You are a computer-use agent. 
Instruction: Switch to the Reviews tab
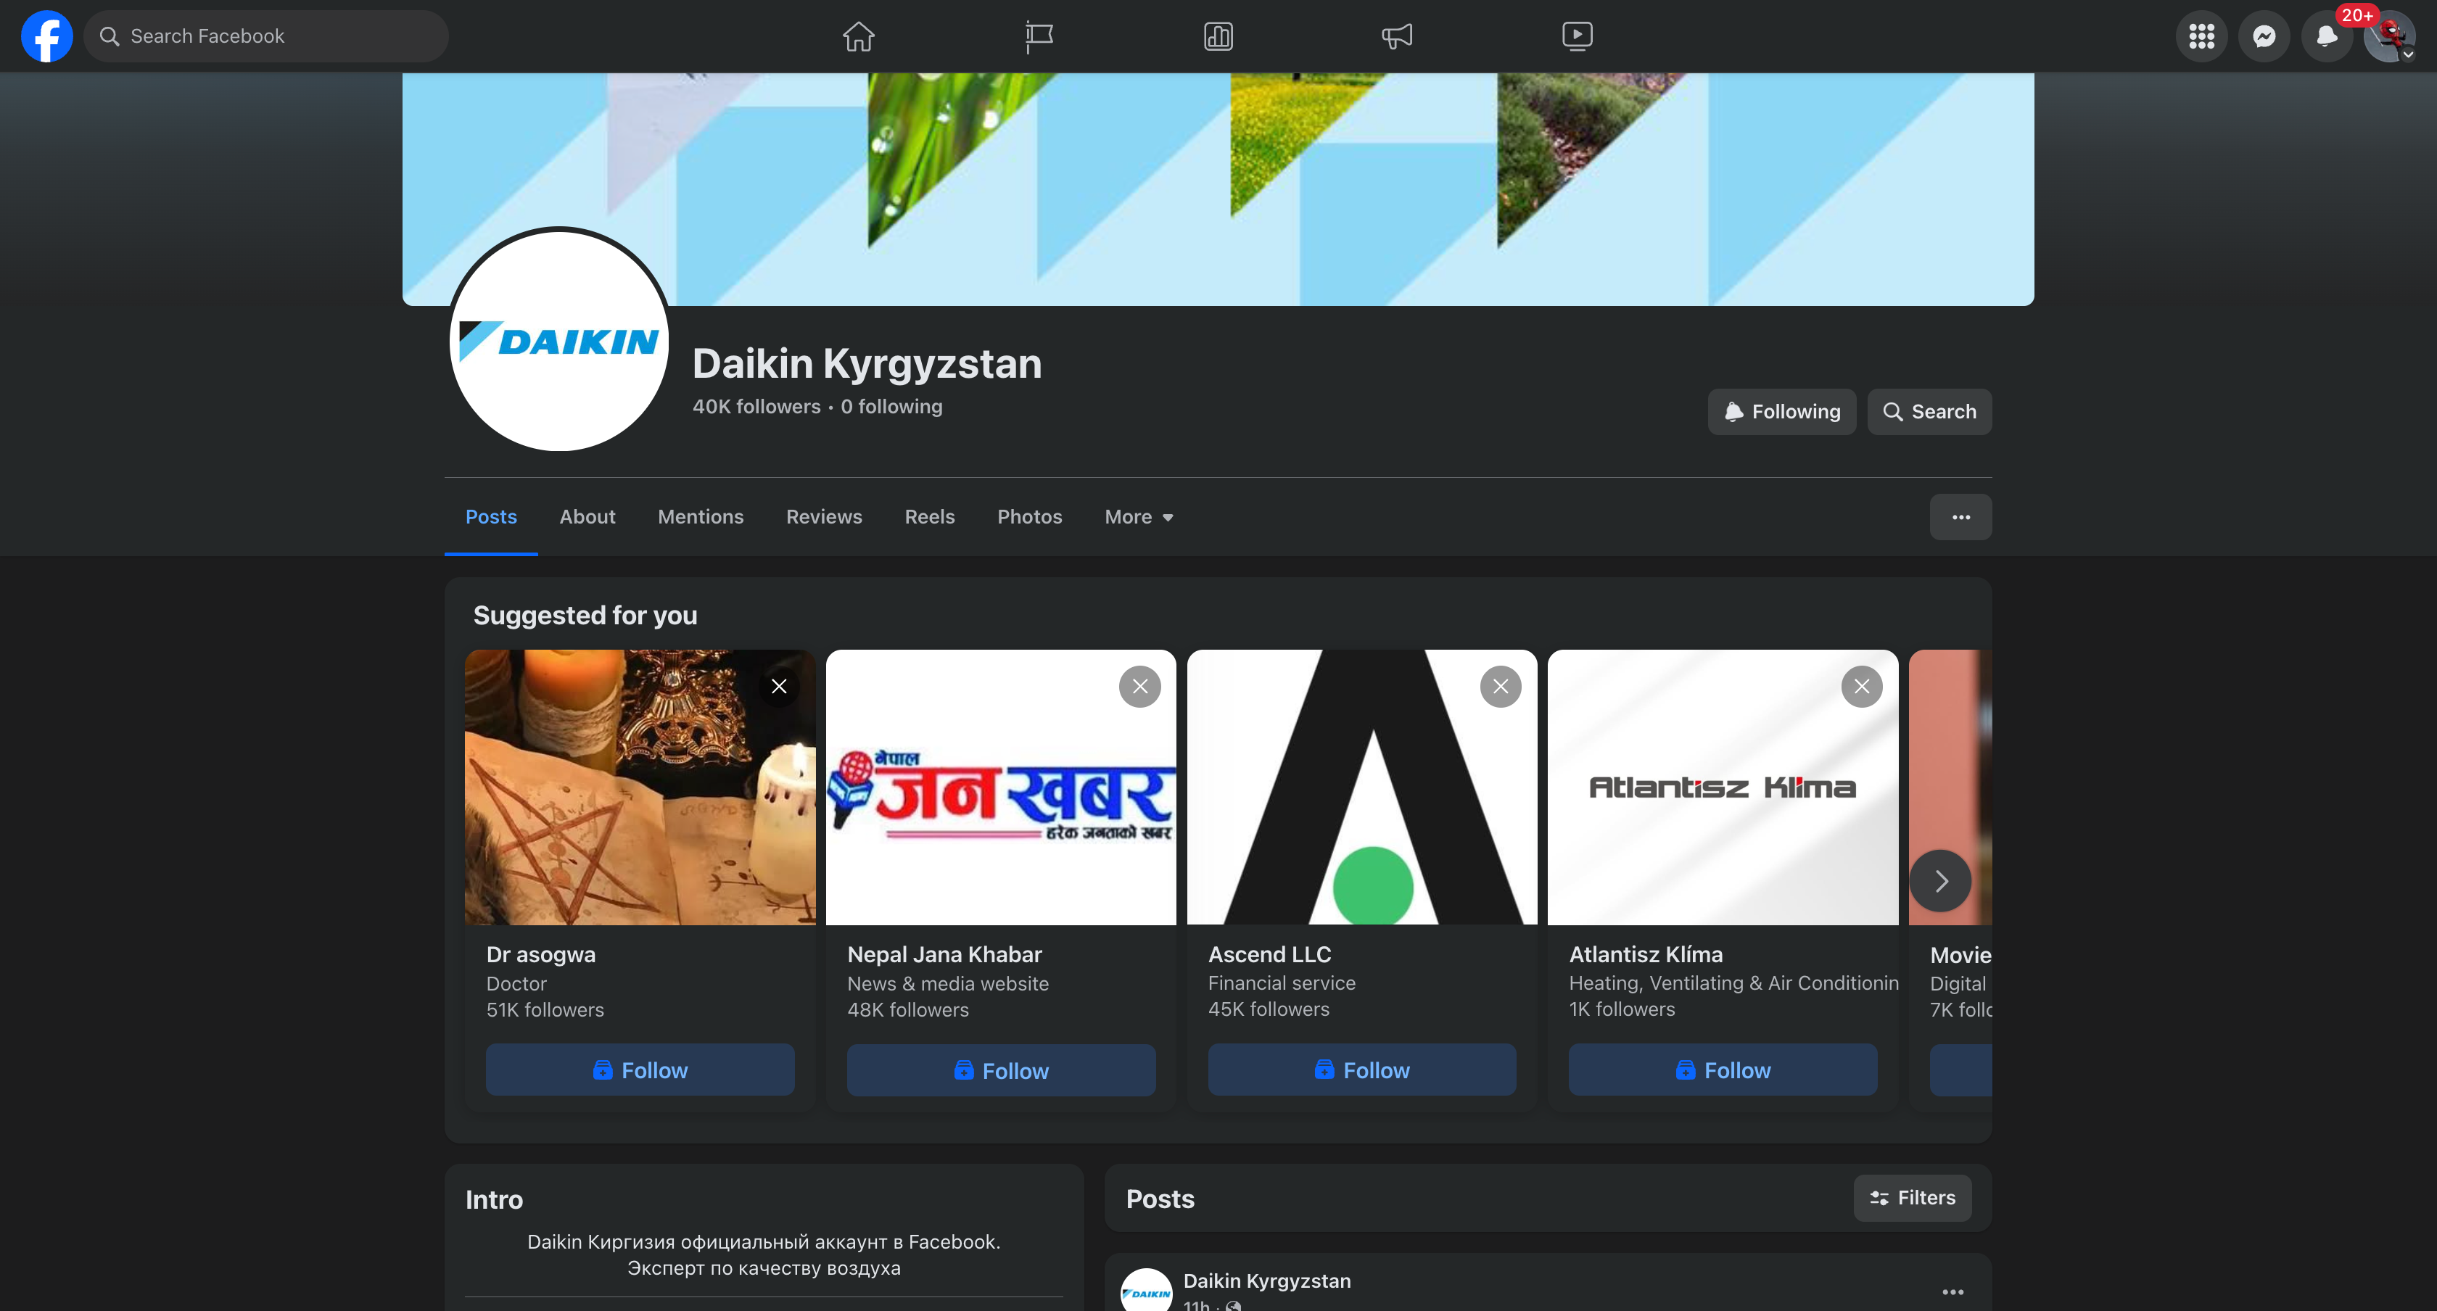click(823, 516)
